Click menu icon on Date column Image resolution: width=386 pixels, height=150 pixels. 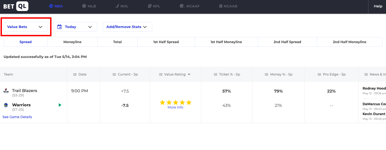tap(75, 74)
